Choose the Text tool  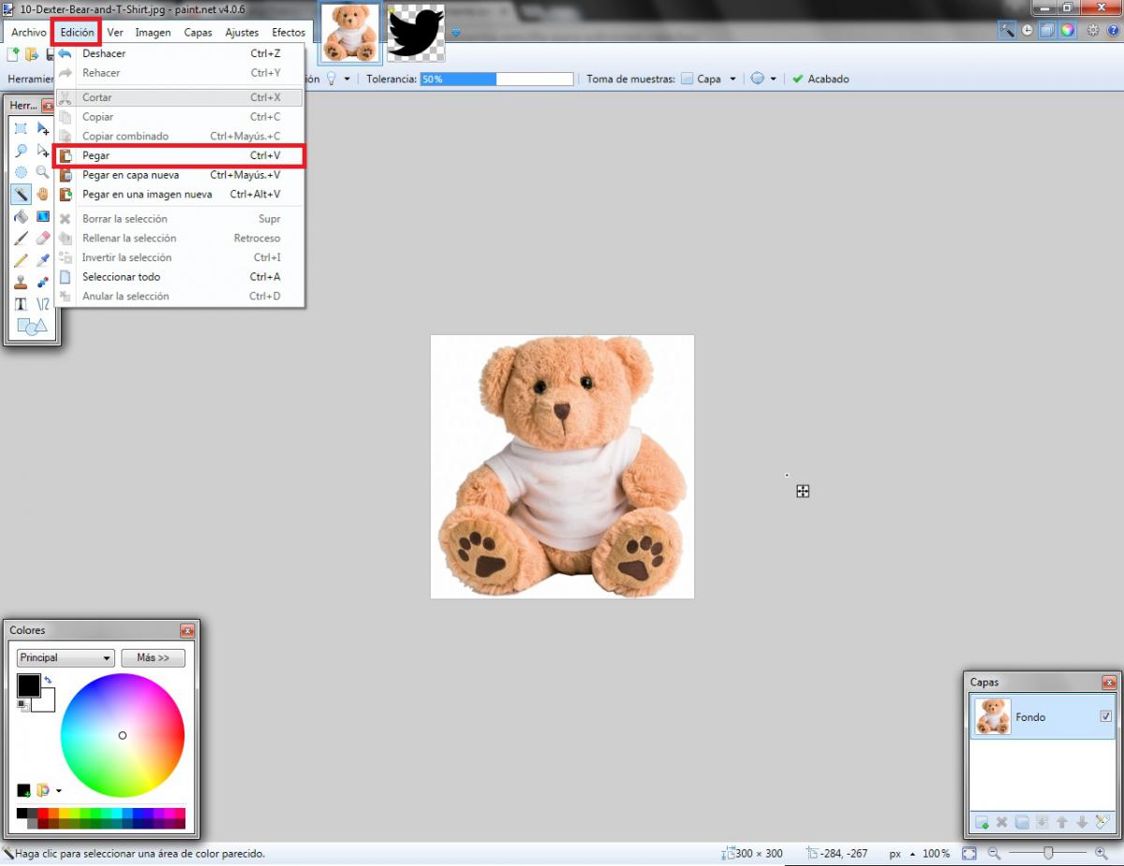[21, 304]
